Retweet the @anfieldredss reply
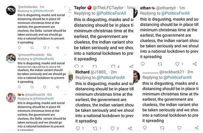 32,48
